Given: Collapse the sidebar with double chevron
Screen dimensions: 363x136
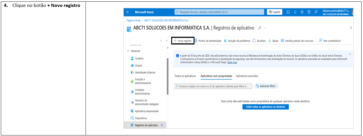Looking at the screenshot, I should 167,41.
